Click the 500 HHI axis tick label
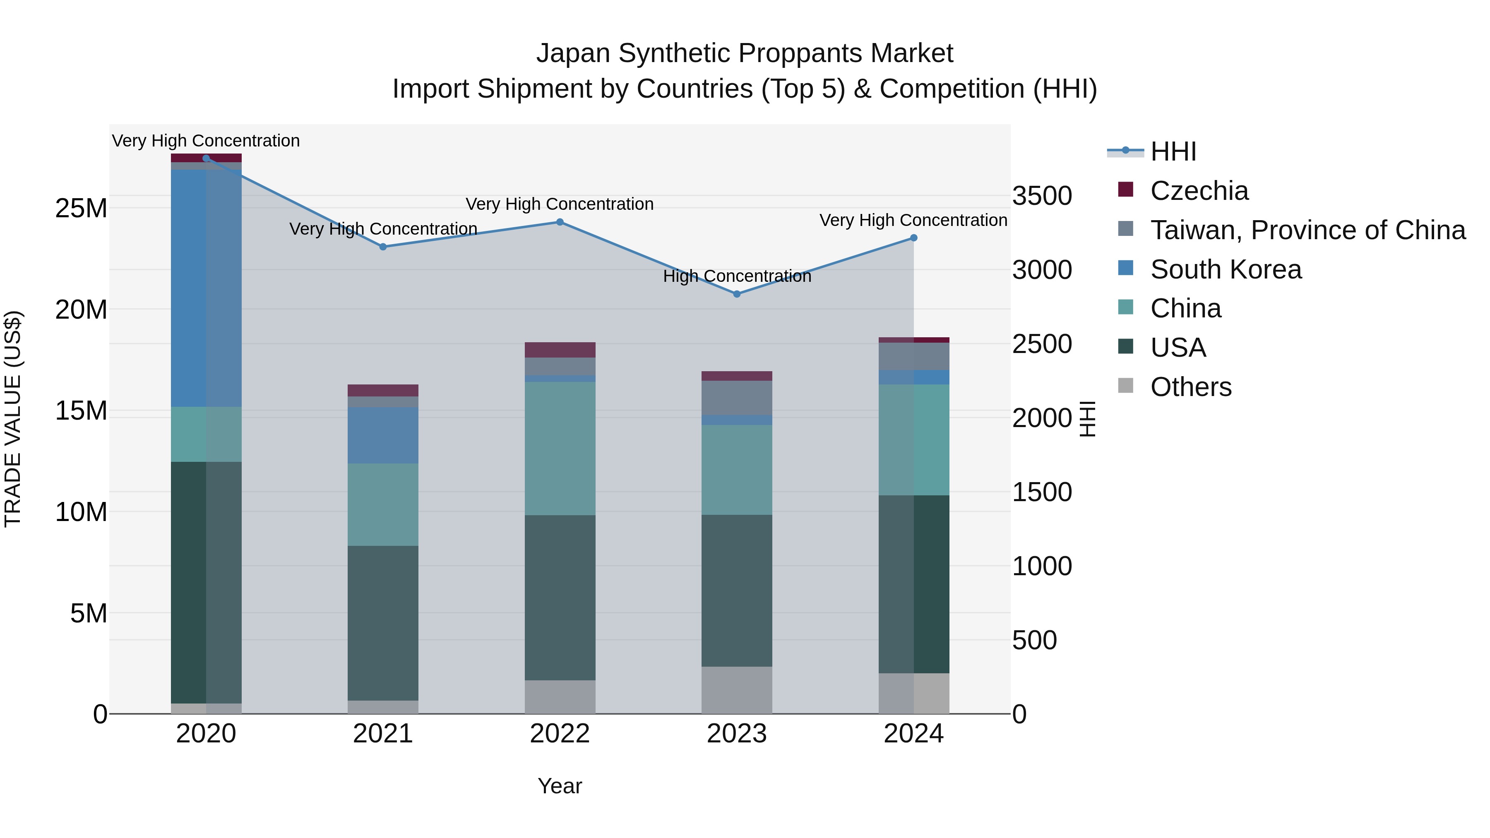The image size is (1490, 838). (1035, 640)
